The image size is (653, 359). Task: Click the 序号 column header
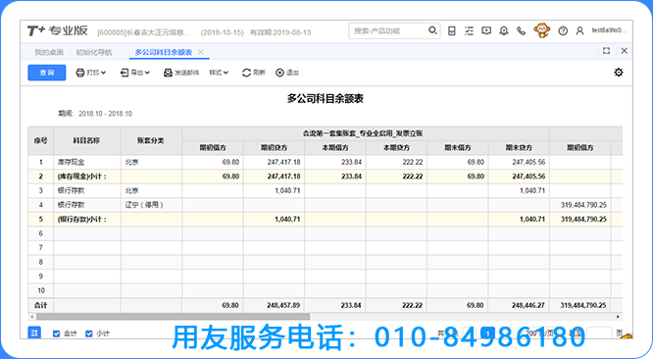tap(41, 141)
